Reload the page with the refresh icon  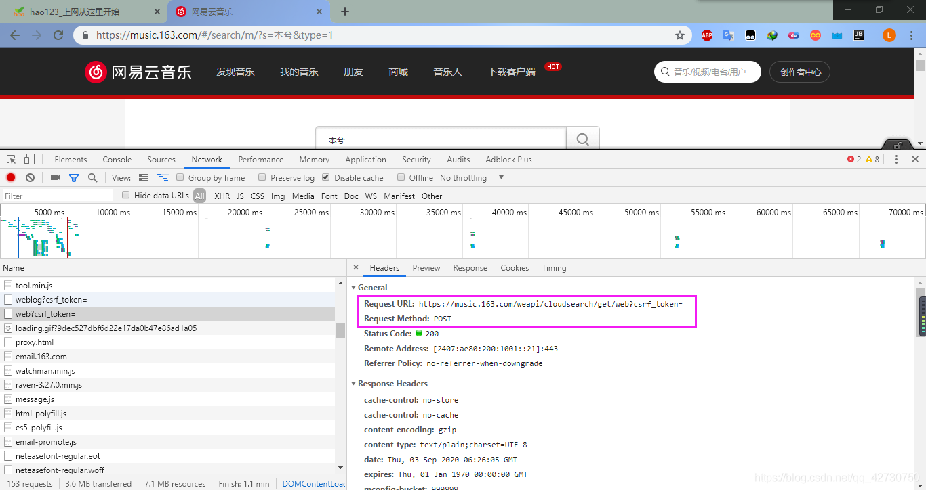click(59, 35)
